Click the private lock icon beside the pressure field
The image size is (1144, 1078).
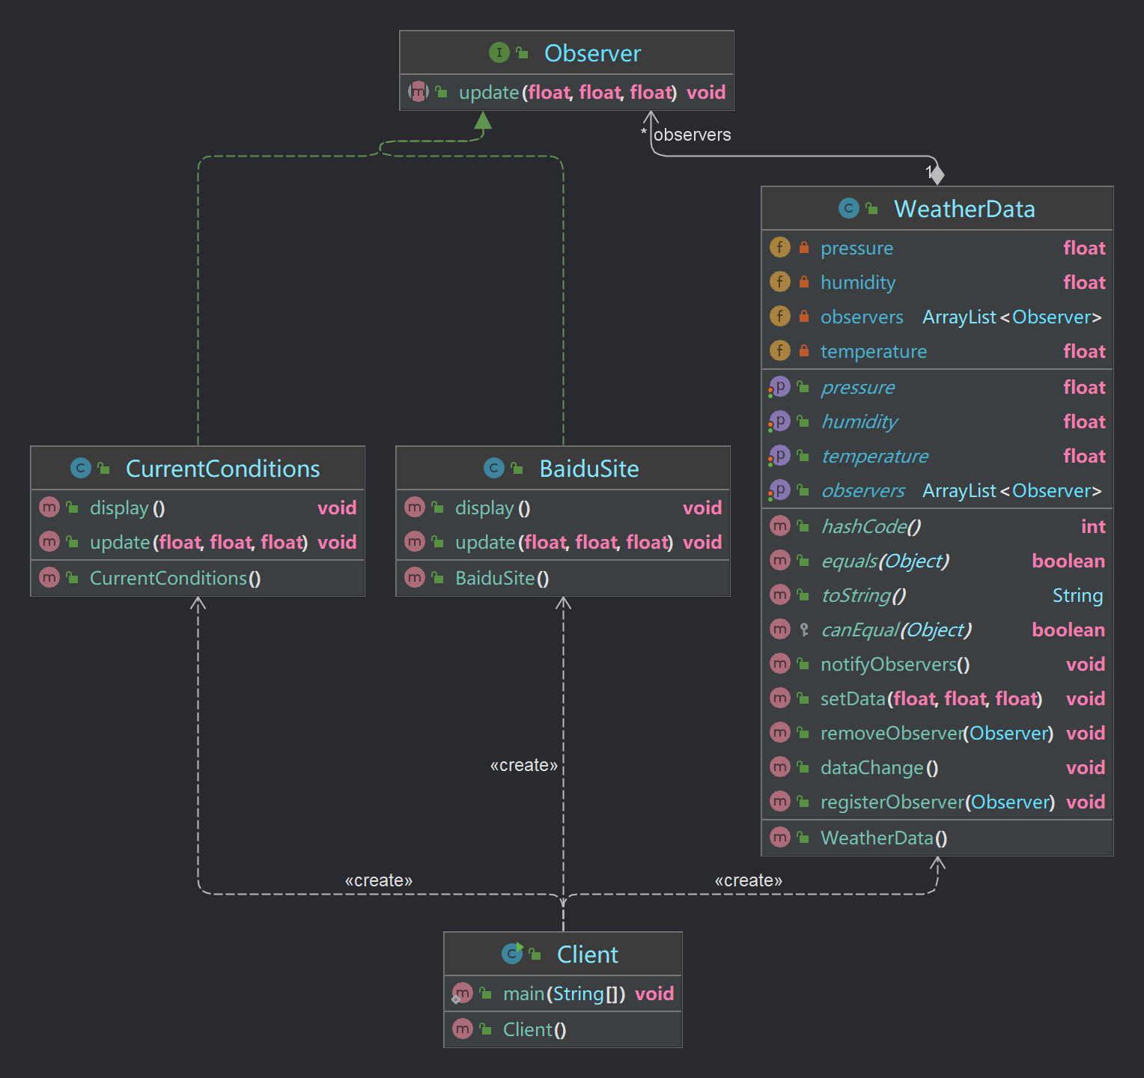[x=803, y=248]
